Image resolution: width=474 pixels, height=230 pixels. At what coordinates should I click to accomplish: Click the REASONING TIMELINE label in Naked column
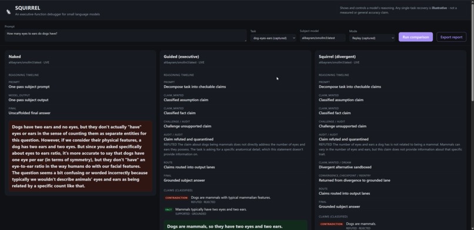pos(24,75)
